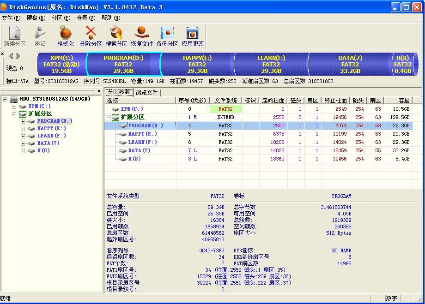425x304 pixels.
Task: Click the 文件系统 column header
Action: tap(226, 101)
